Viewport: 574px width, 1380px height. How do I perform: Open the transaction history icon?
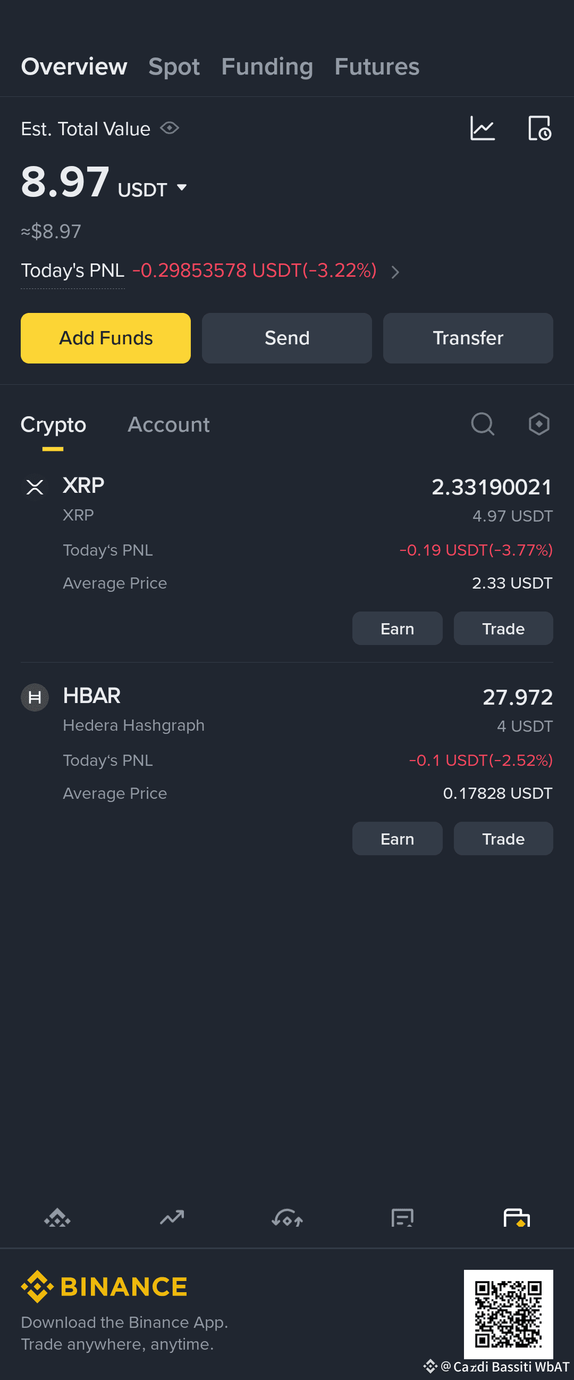point(539,129)
